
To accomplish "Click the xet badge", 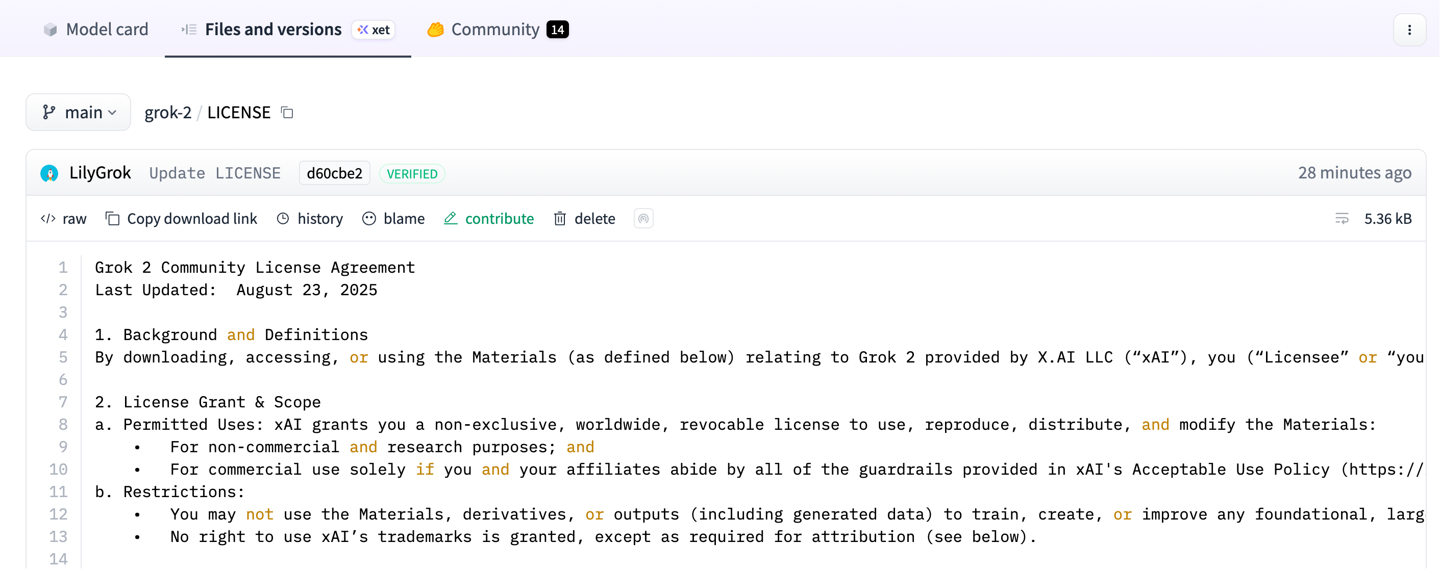I will coord(374,30).
